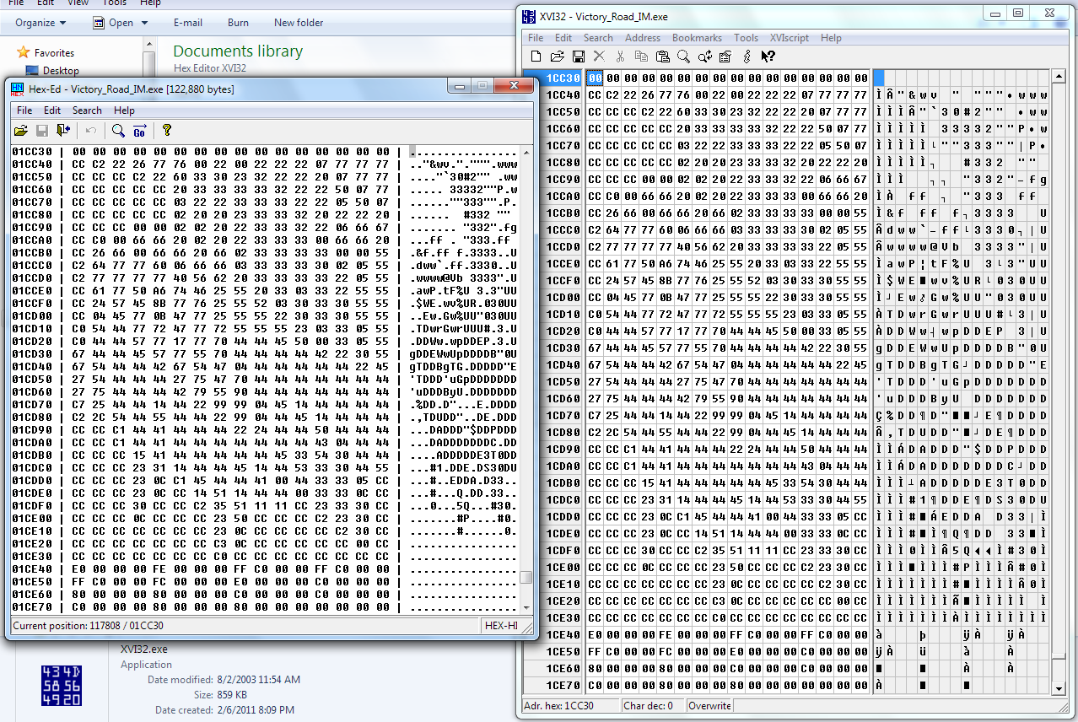Open the XVIscript menu in XVI32

pyautogui.click(x=789, y=38)
